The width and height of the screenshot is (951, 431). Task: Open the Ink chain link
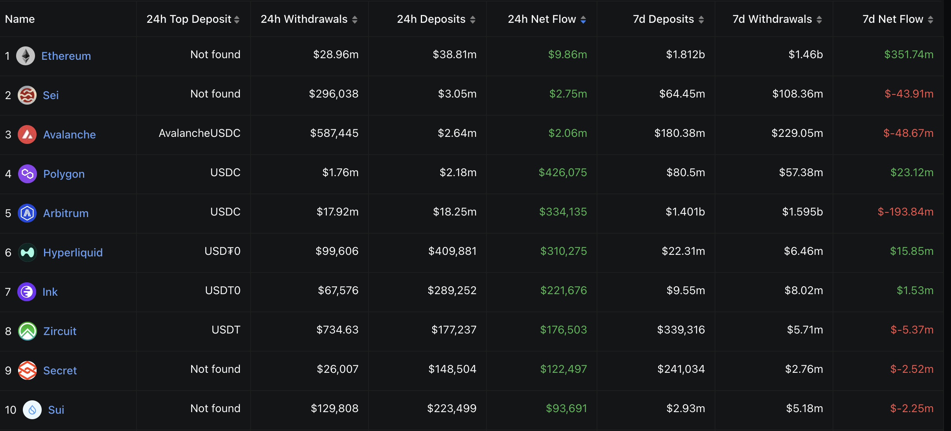point(50,292)
